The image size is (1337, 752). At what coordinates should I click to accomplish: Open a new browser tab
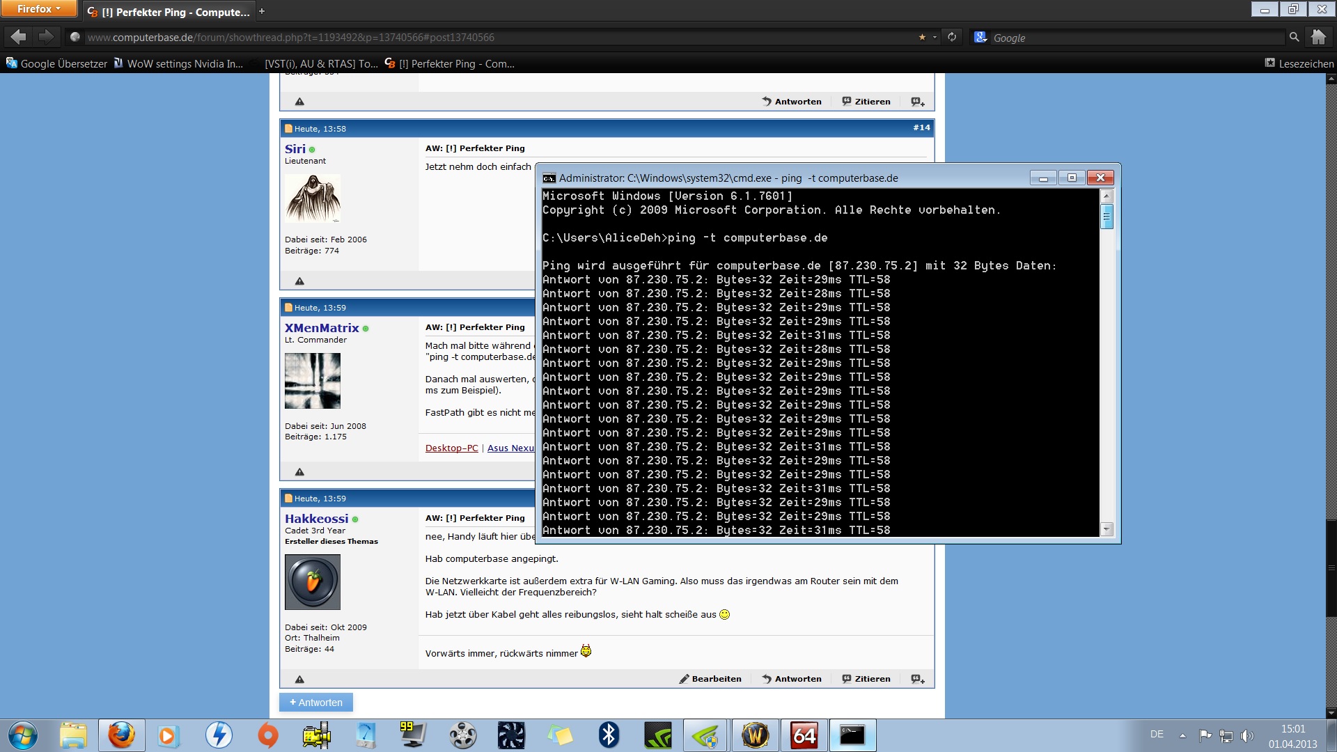click(262, 11)
